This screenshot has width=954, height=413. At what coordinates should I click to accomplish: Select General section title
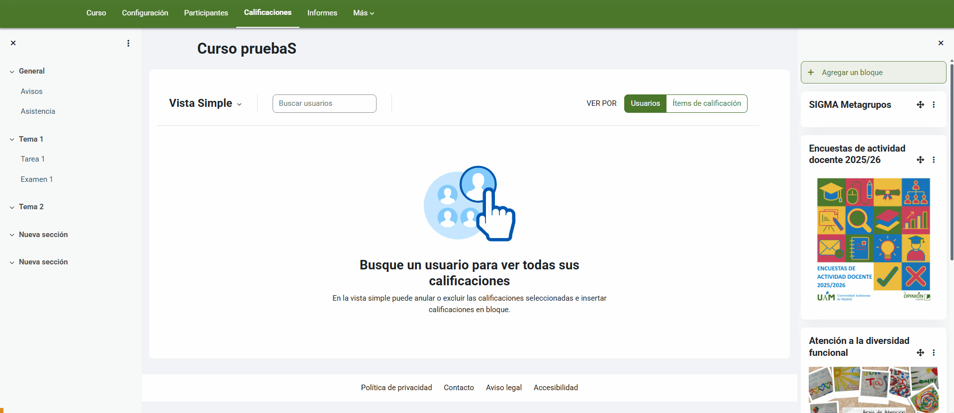click(32, 71)
